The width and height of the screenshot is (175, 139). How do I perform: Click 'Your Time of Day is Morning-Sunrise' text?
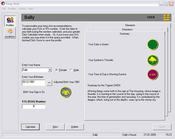(107, 74)
